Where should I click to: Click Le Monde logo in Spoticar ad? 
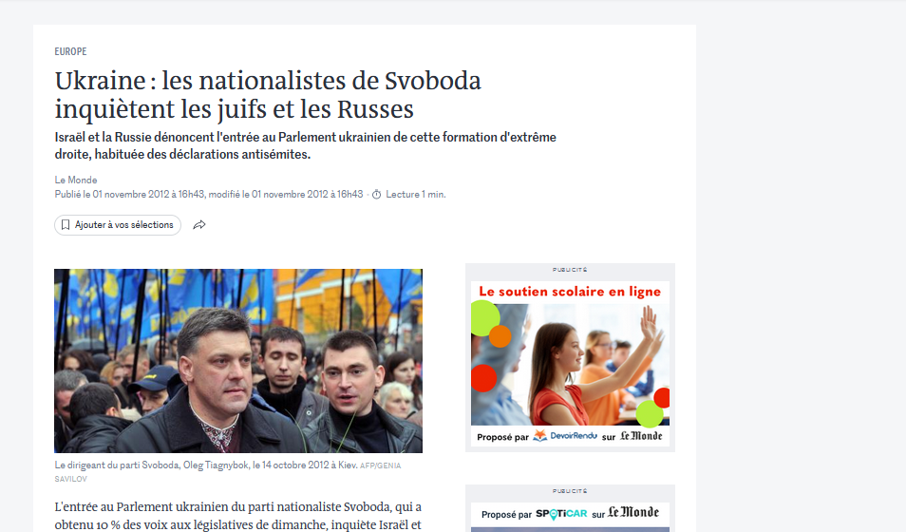[x=633, y=512]
